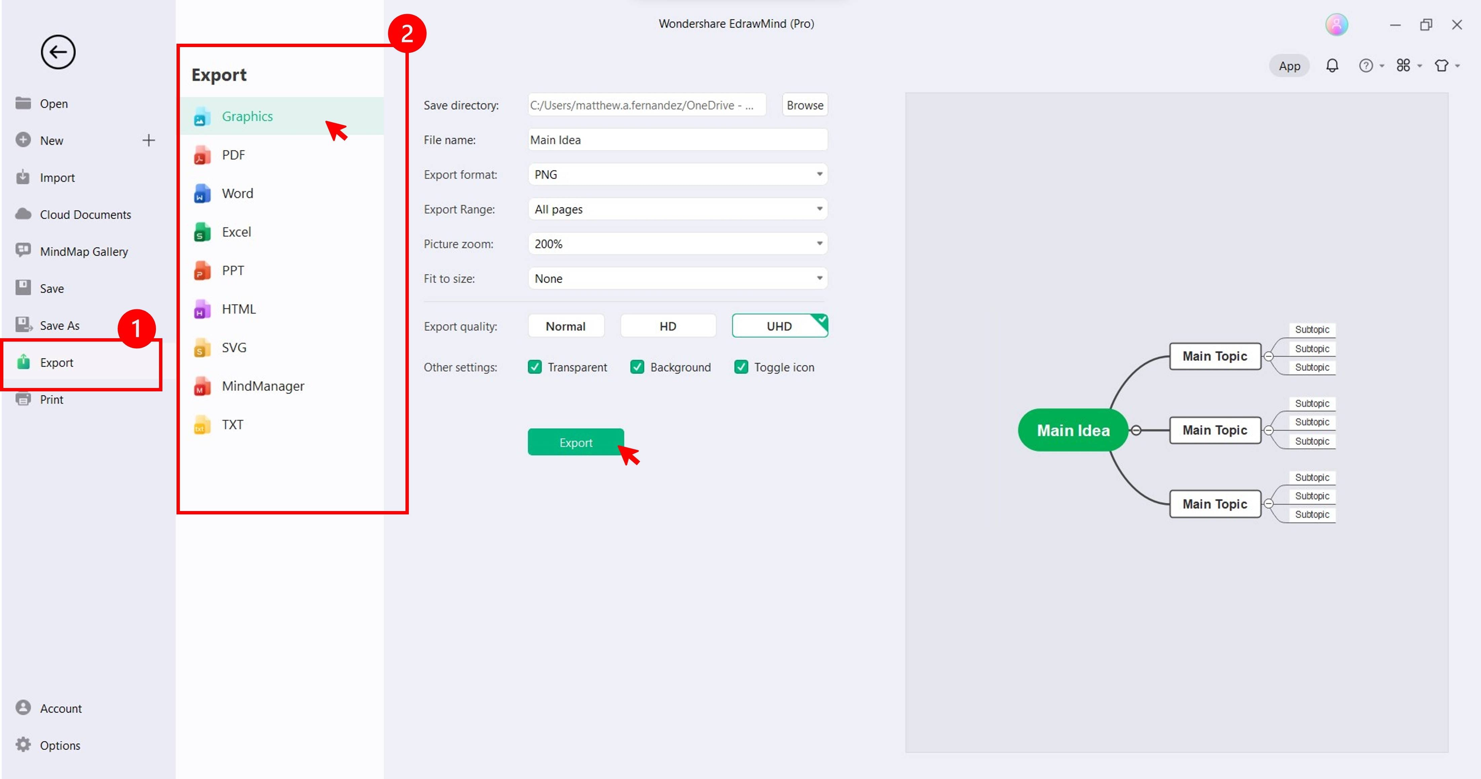This screenshot has width=1481, height=779.
Task: Click the Options gear icon
Action: coord(23,744)
